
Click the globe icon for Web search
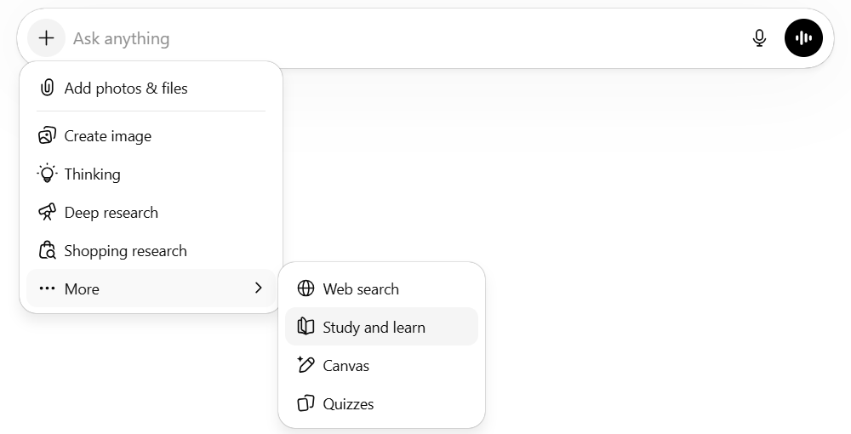(306, 288)
